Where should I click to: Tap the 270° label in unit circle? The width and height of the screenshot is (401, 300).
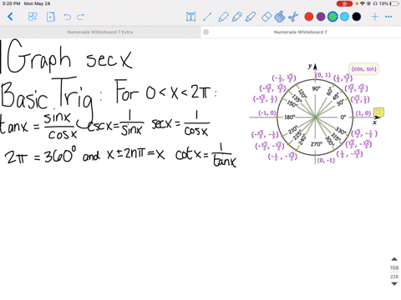317,144
